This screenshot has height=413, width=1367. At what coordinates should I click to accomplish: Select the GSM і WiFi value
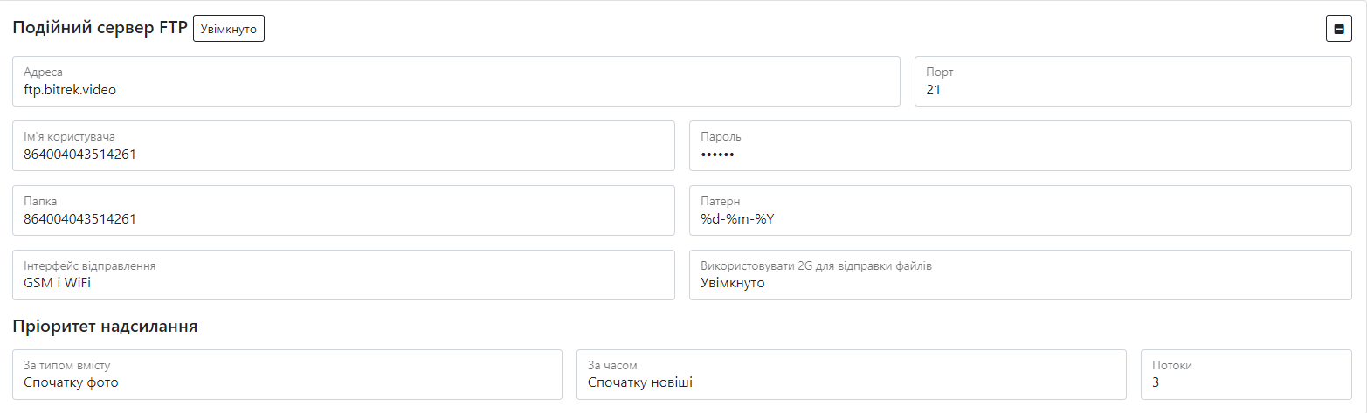pyautogui.click(x=58, y=283)
